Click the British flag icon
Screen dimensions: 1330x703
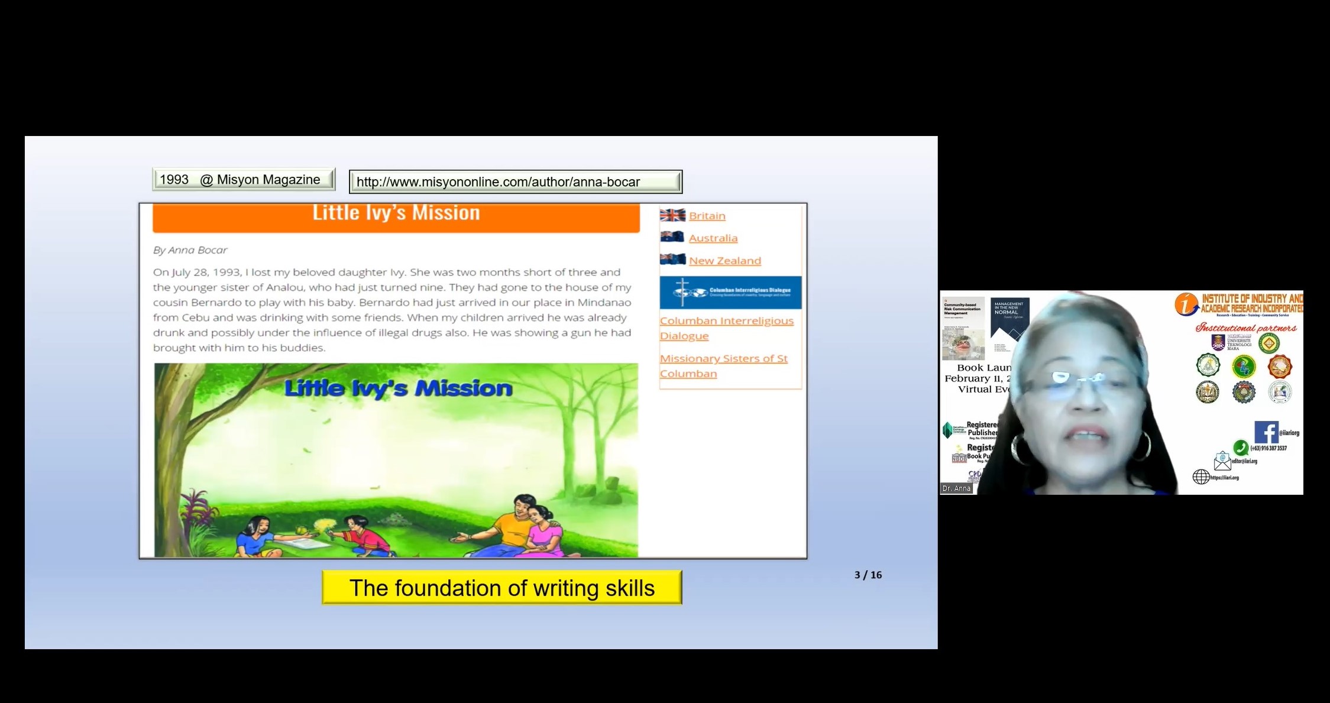coord(672,215)
